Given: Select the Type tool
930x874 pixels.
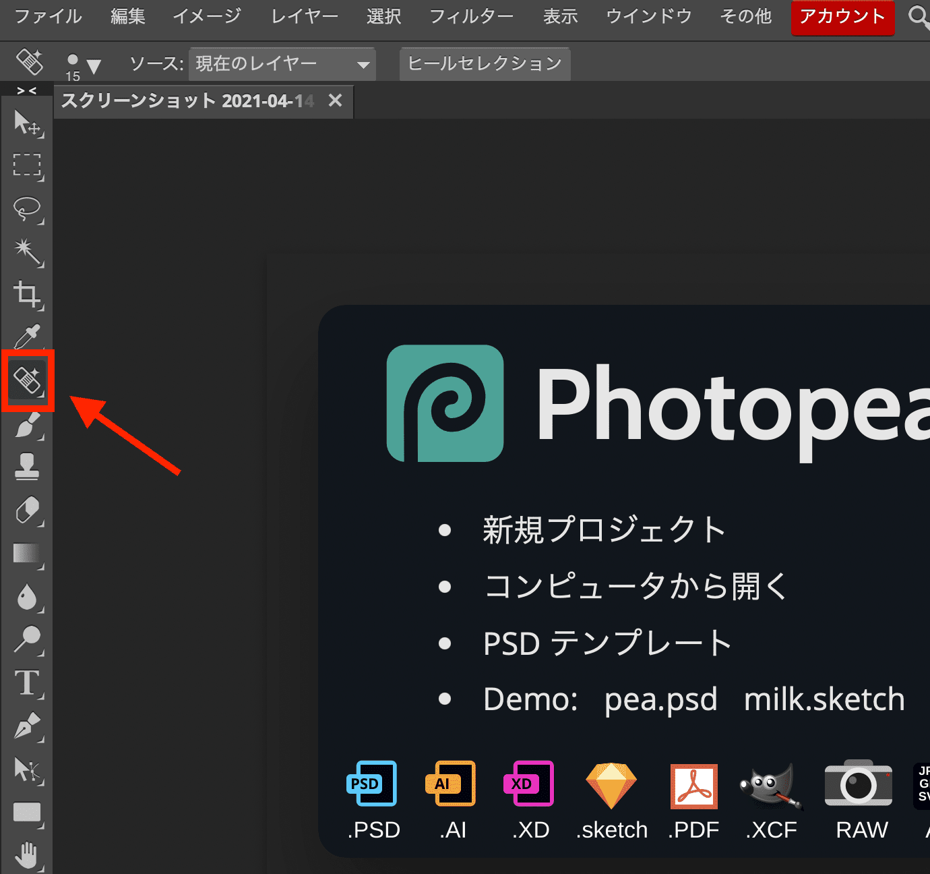Looking at the screenshot, I should point(27,682).
